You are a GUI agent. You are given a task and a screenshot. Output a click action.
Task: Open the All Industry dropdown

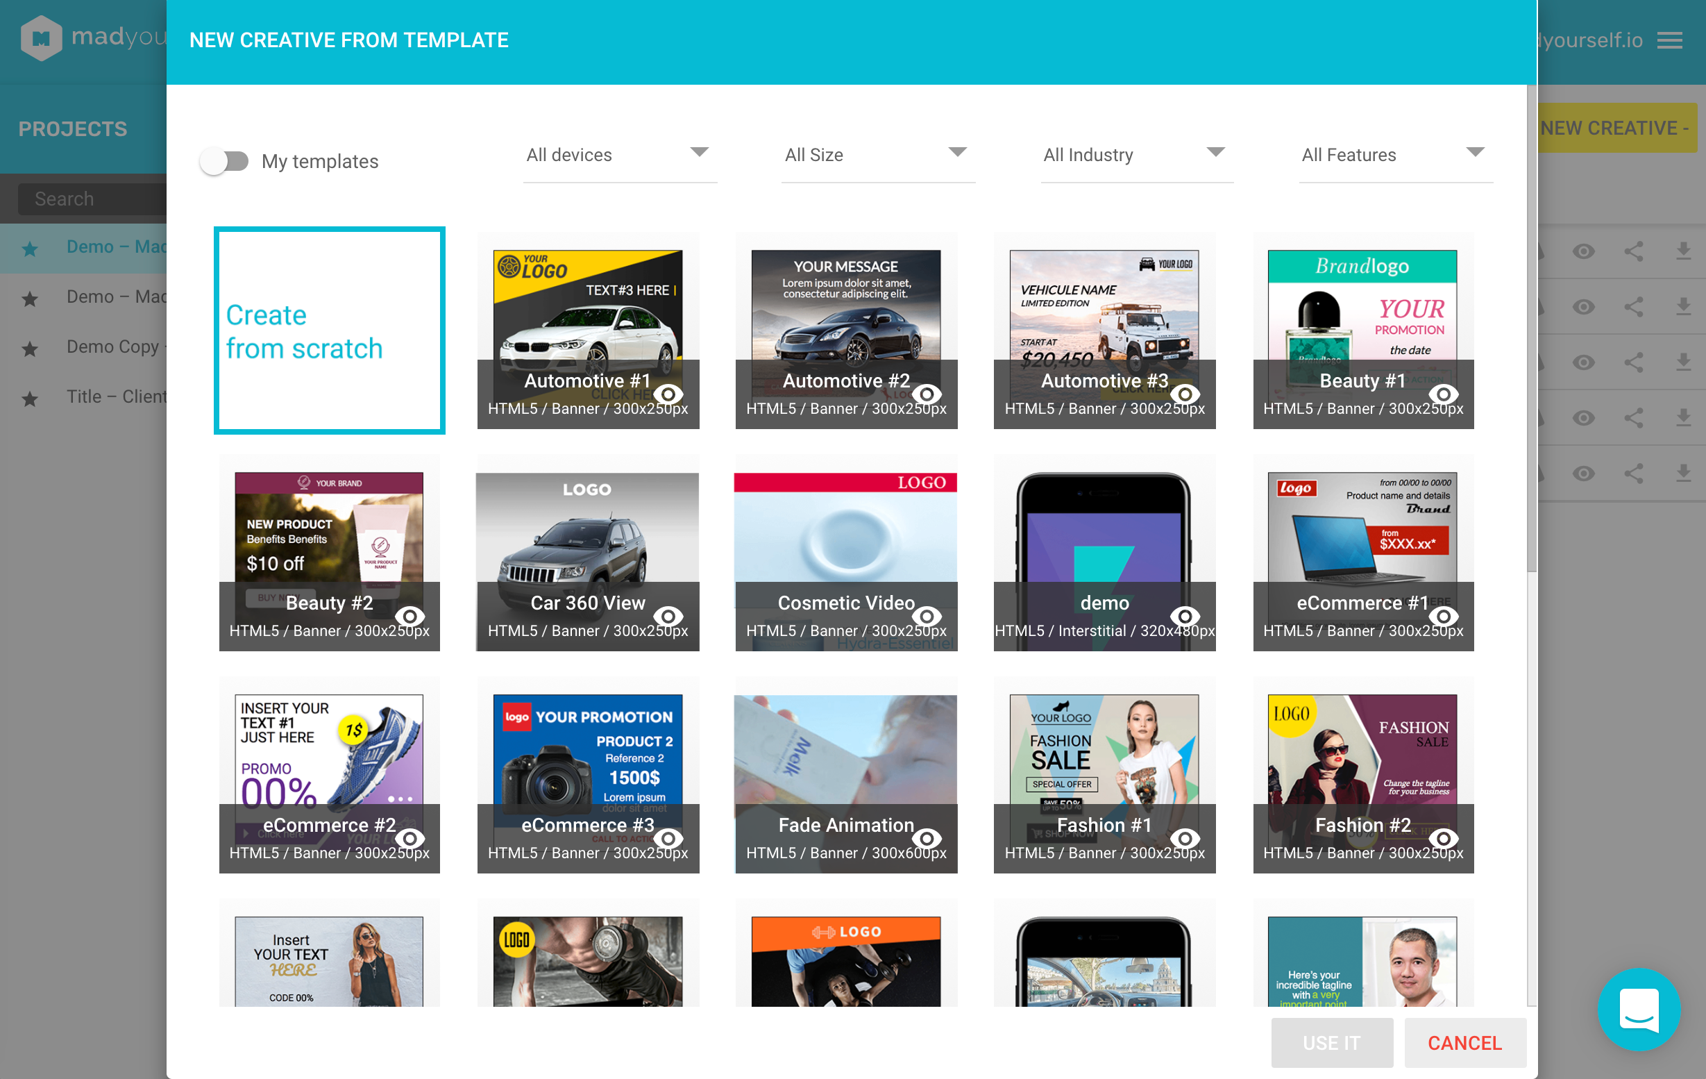(x=1137, y=156)
